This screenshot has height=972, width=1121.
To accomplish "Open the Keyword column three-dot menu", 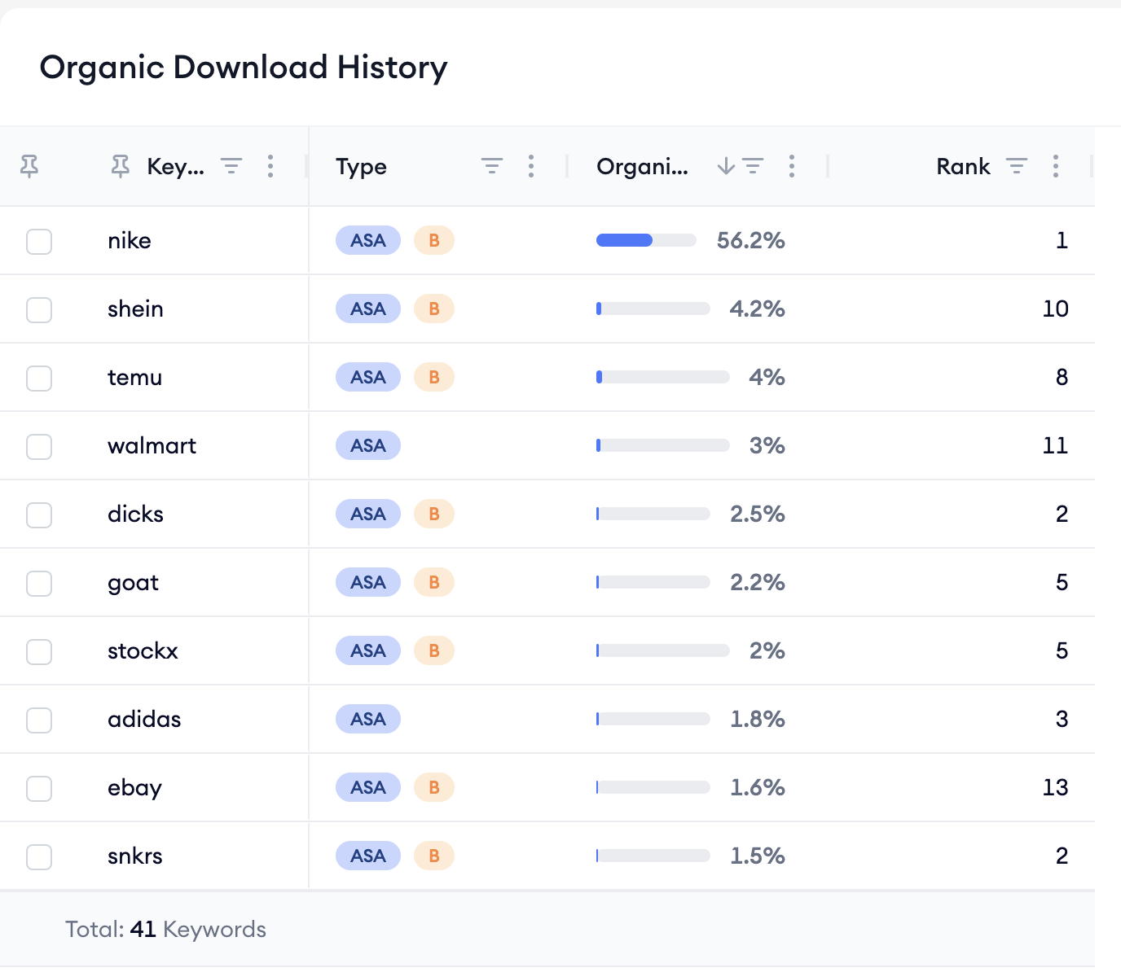I will 270,167.
